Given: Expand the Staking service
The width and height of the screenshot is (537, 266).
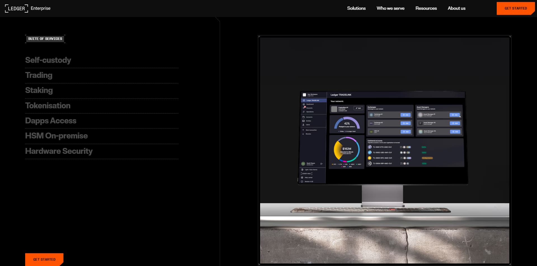Looking at the screenshot, I should pos(102,90).
